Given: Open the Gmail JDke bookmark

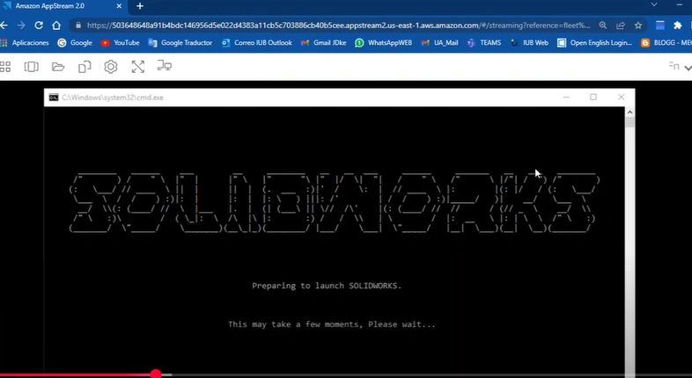Looking at the screenshot, I should pyautogui.click(x=323, y=43).
